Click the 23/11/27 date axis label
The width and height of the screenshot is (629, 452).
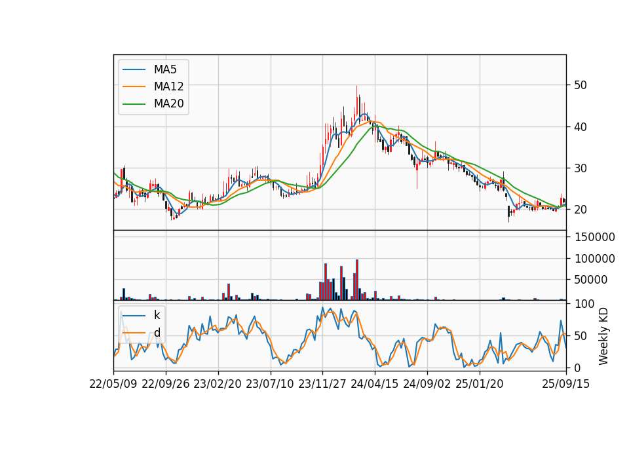[x=322, y=384]
